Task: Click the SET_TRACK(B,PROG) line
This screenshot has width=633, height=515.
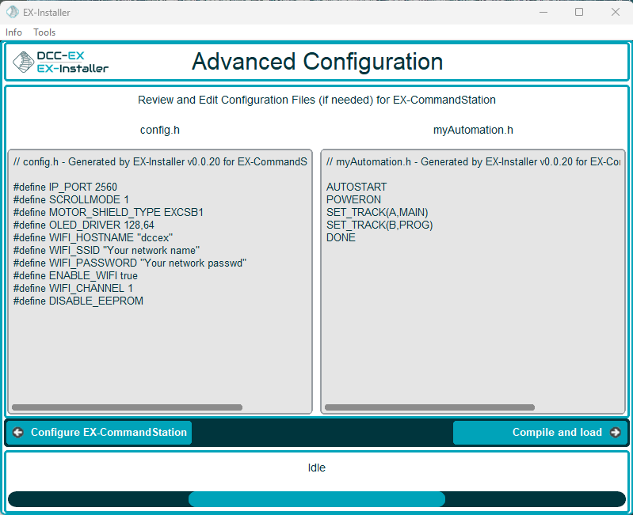Action: pos(379,225)
